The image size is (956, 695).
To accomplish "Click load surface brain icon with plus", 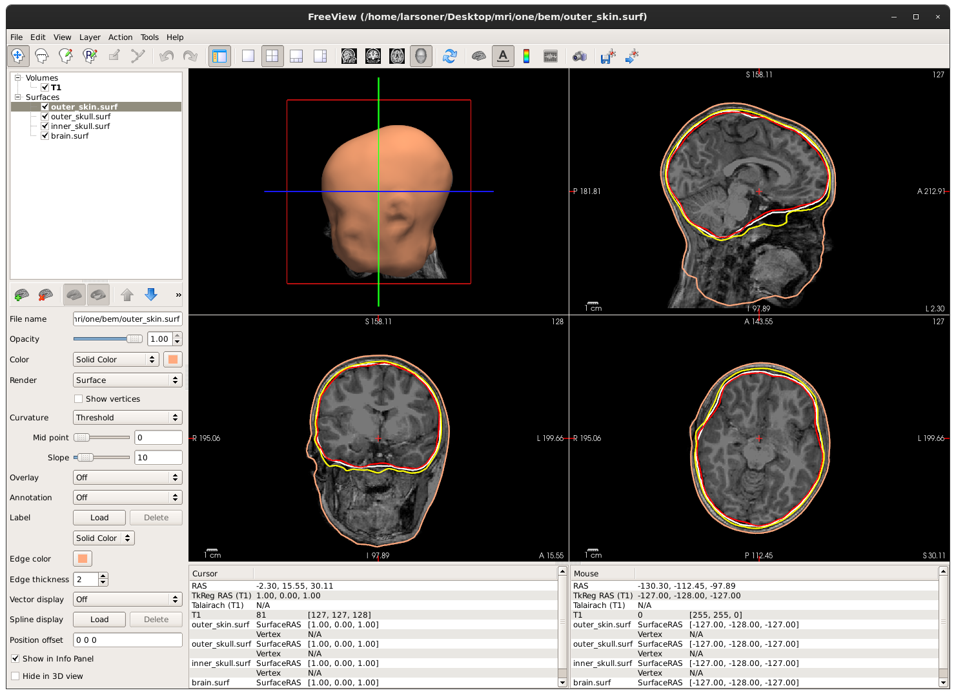I will tap(21, 295).
